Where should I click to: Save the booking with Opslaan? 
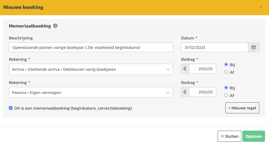coord(254,136)
